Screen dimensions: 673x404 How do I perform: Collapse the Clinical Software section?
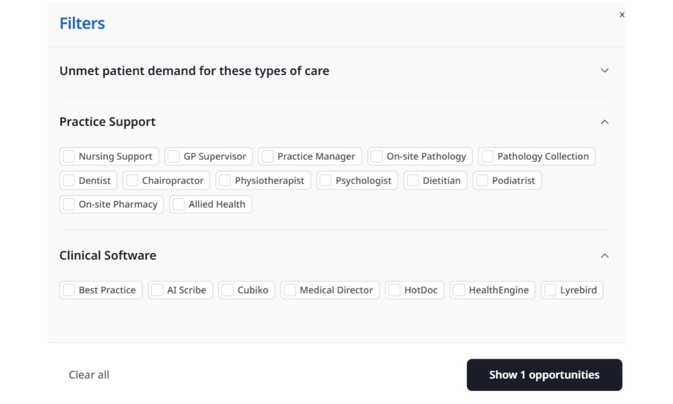tap(605, 255)
